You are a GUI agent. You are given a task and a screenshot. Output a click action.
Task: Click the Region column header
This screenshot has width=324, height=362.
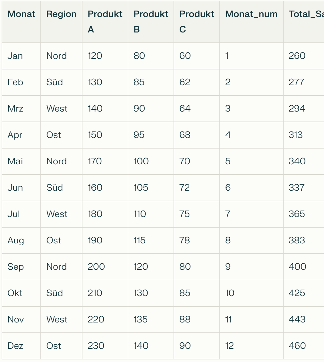click(61, 22)
